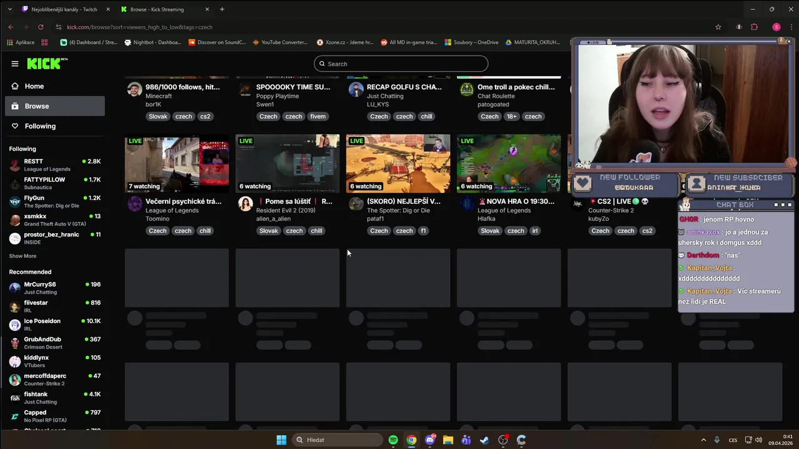
Task: Click GrubAndDub avatar icon
Action: point(15,343)
